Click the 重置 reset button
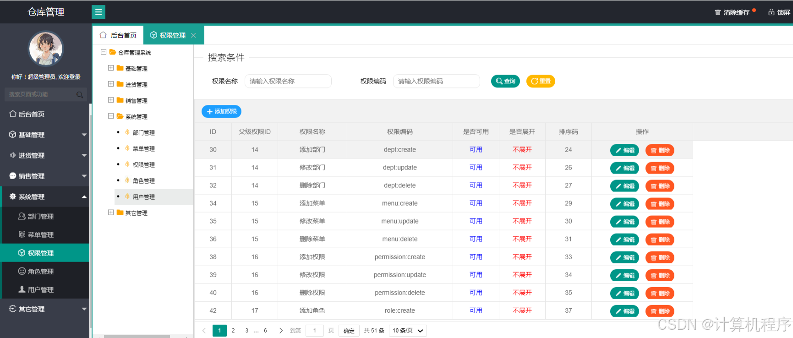Image resolution: width=793 pixels, height=338 pixels. coord(541,81)
